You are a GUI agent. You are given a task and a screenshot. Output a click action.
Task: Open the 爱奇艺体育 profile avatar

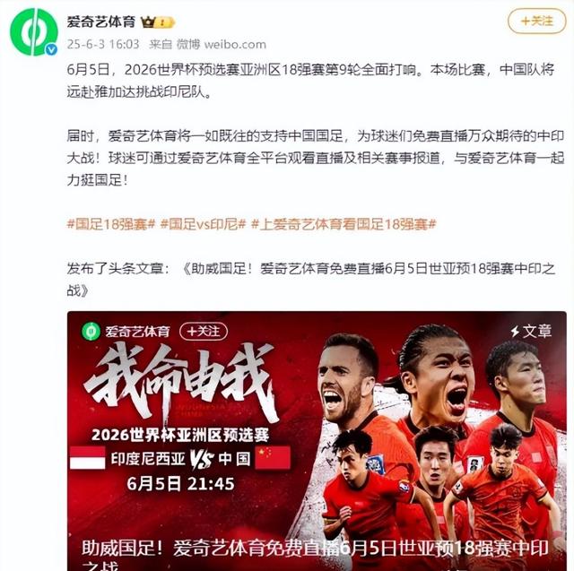34,32
